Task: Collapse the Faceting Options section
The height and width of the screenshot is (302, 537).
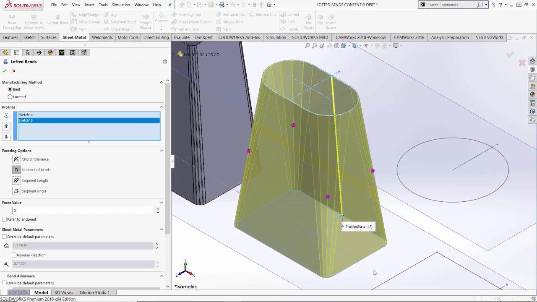Action: [162, 151]
